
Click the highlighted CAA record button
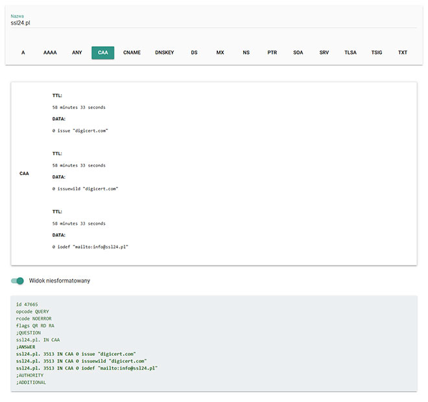coord(103,53)
